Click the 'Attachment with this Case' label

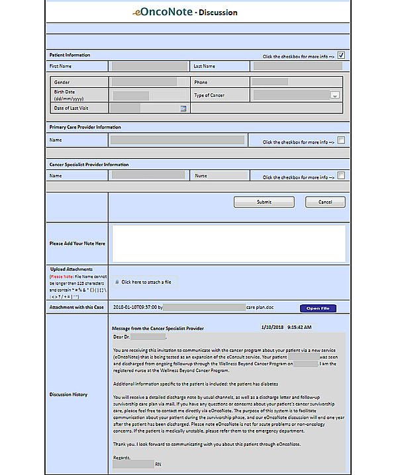(x=76, y=307)
